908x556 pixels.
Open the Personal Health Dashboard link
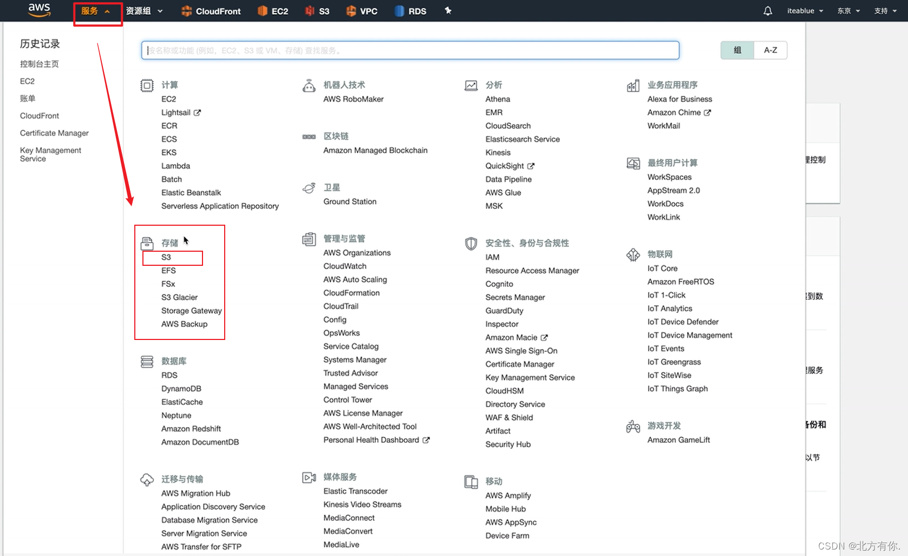371,440
